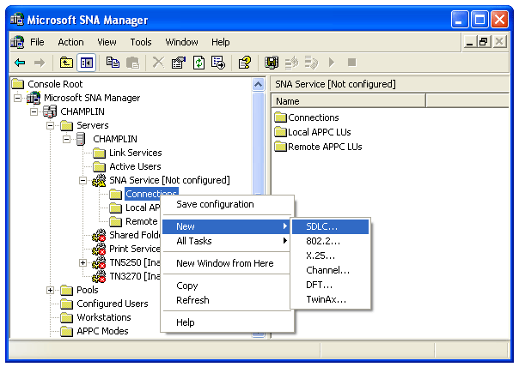The width and height of the screenshot is (519, 367).
Task: Select TwinAx... connection type
Action: [x=330, y=299]
